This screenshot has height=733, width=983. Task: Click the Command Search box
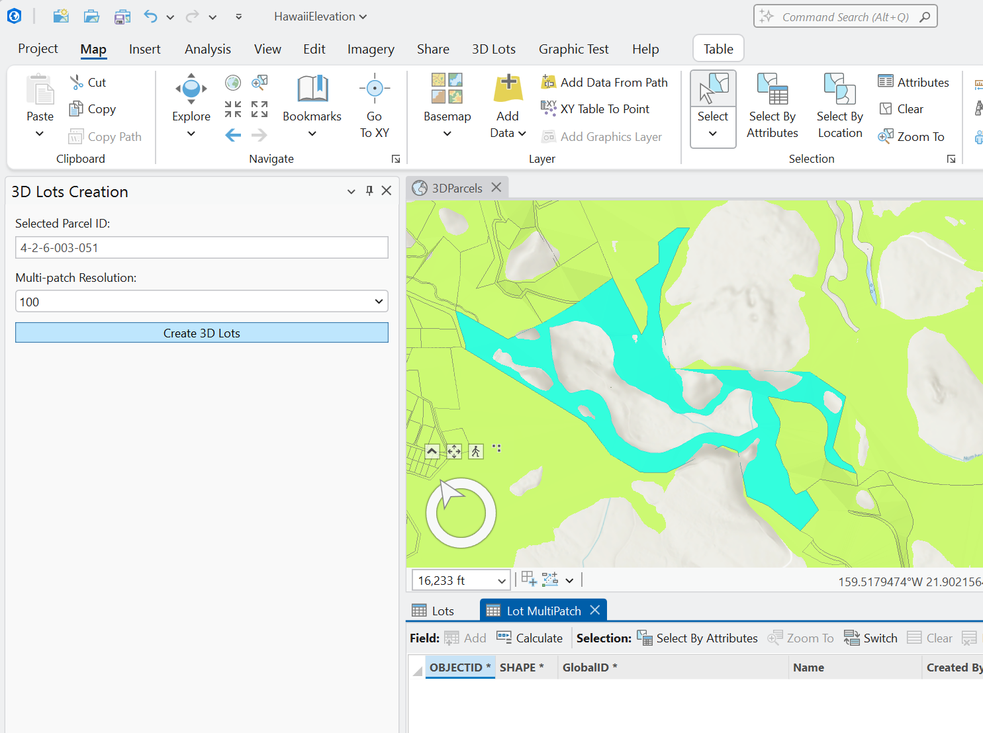(845, 17)
